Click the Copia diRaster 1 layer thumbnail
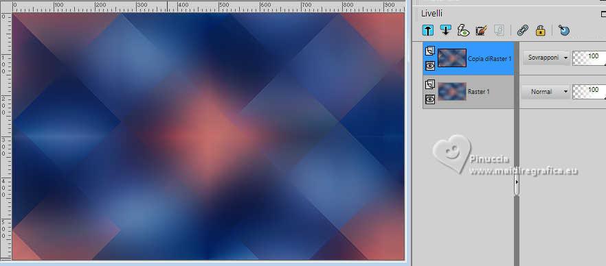Screen dimensions: 606x266 click(452, 58)
